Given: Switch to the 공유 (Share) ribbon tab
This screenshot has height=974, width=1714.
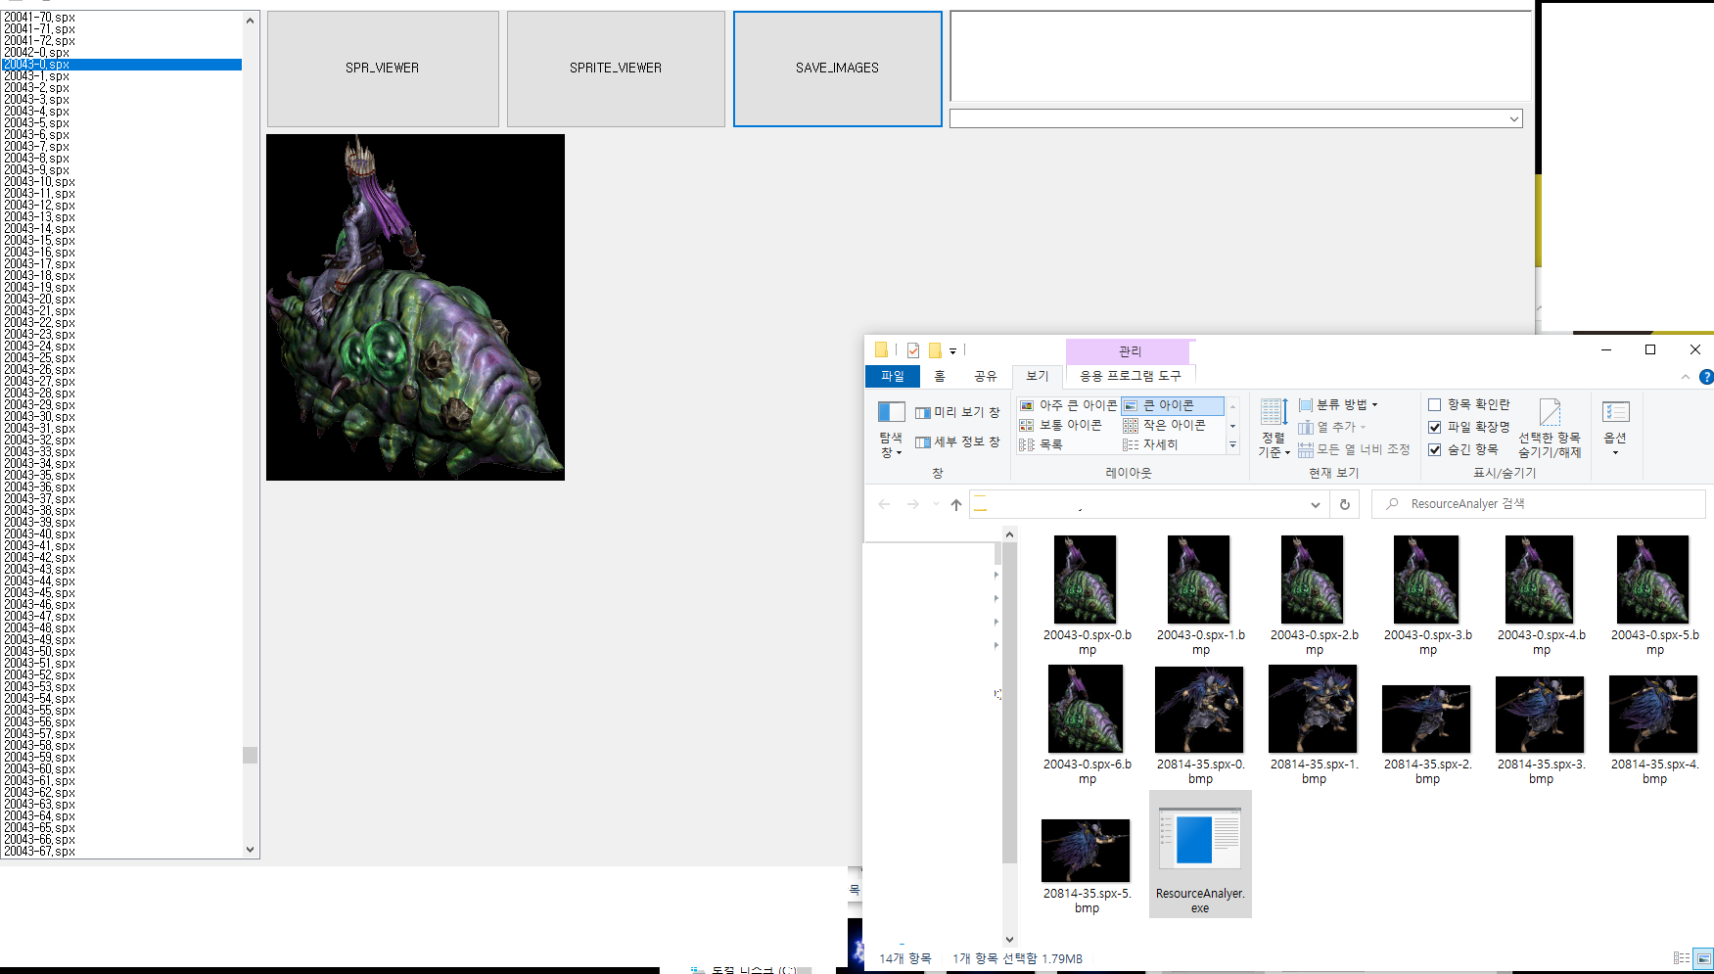Looking at the screenshot, I should click(985, 376).
